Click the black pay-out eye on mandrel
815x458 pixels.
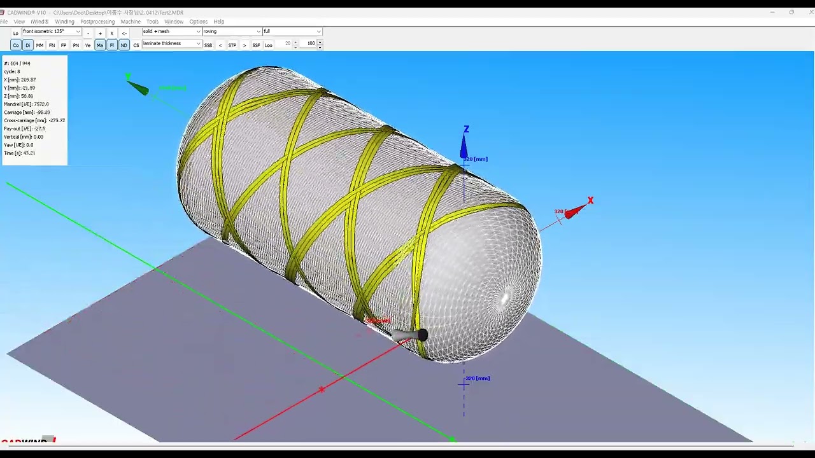[x=422, y=335]
